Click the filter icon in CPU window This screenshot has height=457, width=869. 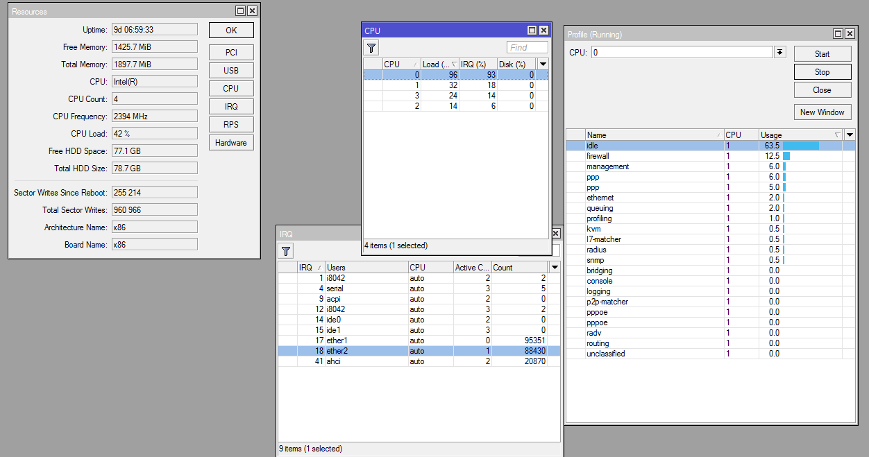(x=371, y=48)
